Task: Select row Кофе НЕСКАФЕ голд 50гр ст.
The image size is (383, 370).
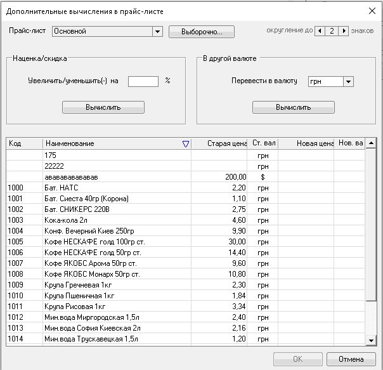Action: point(186,253)
